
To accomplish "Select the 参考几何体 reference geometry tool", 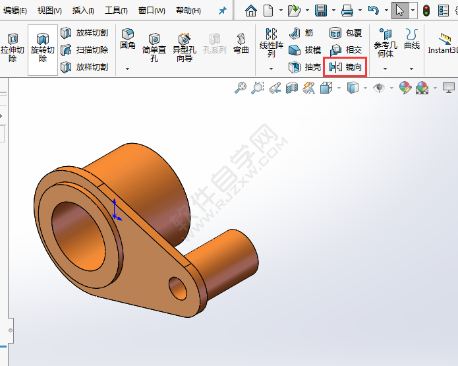I will [x=386, y=43].
